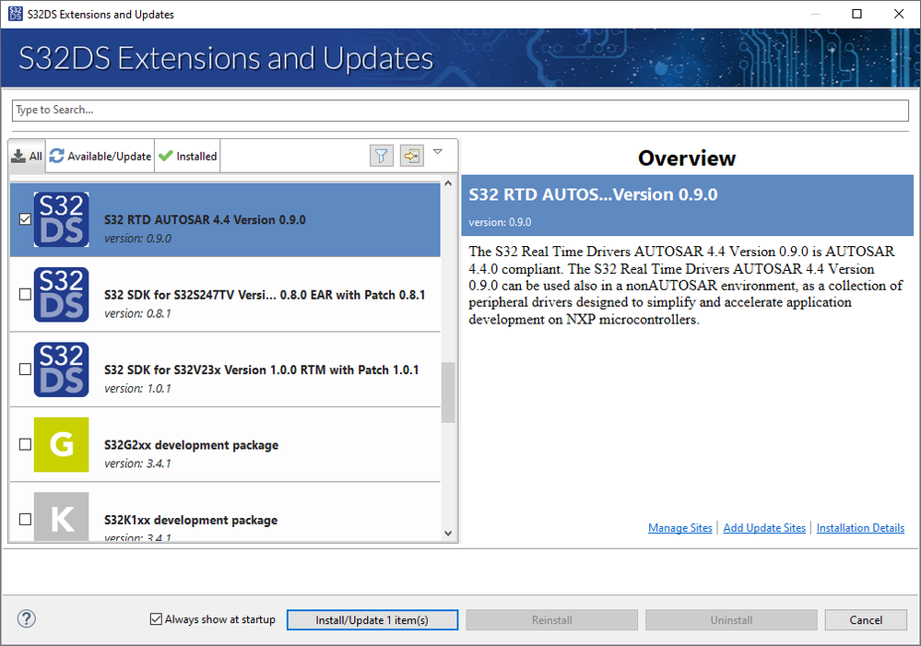
Task: Uncheck S32 RTD AUTOSAR 4.4 checkbox
Action: click(25, 219)
